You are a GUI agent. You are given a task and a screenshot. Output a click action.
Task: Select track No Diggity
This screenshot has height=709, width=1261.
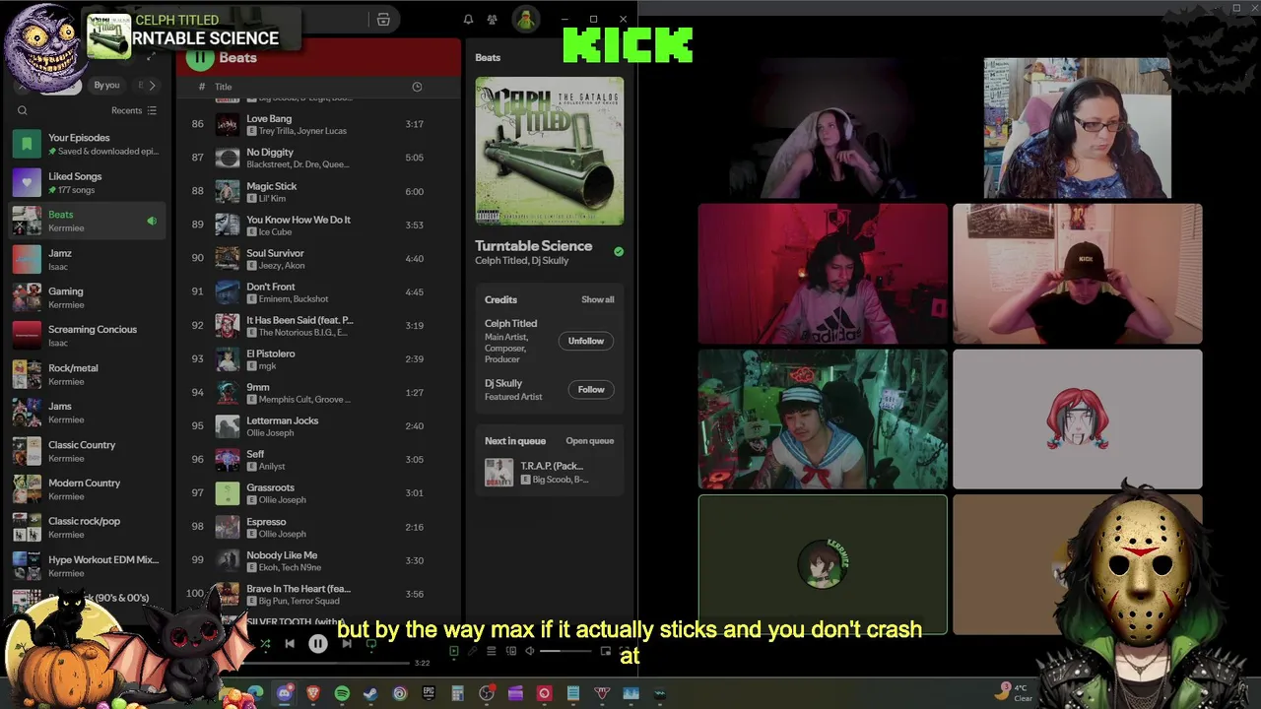317,158
